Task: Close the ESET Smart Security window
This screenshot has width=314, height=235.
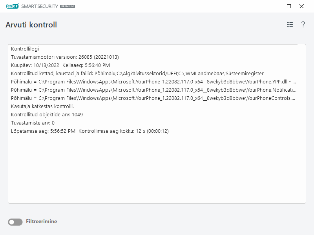Action: click(301, 6)
